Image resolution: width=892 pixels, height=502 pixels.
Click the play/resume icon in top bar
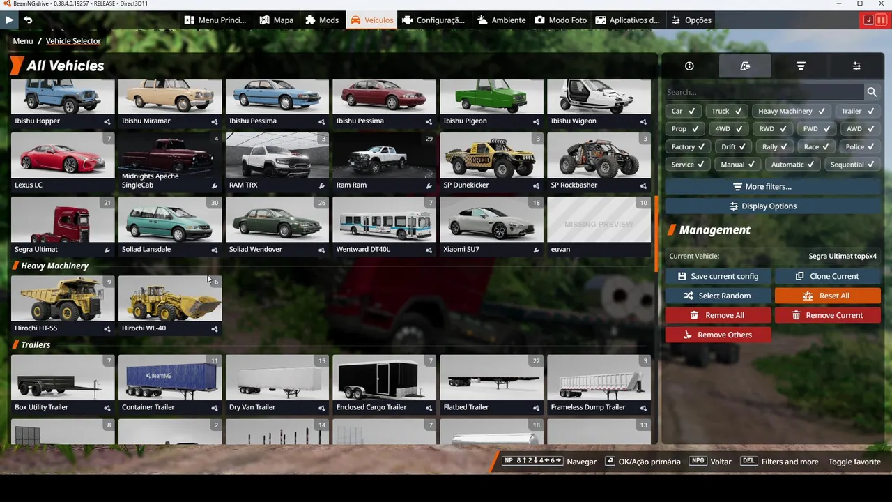click(x=9, y=20)
